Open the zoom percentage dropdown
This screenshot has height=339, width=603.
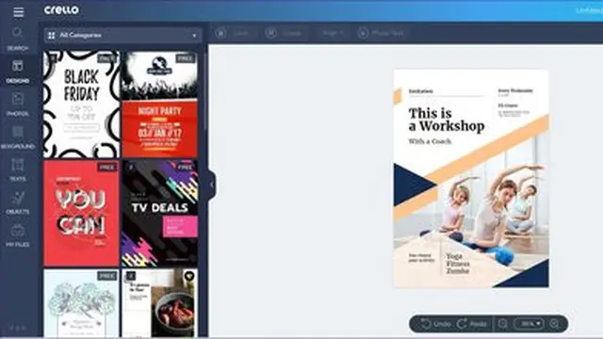[530, 324]
